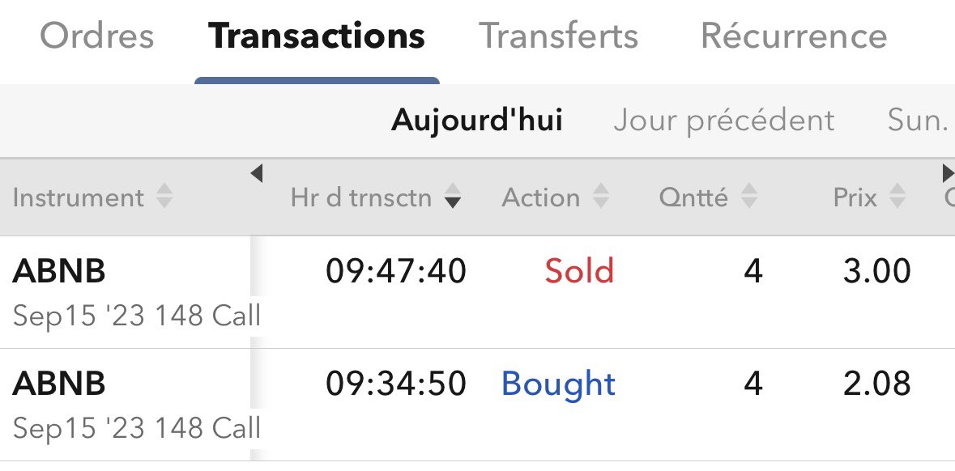The height and width of the screenshot is (471, 955).
Task: Click the right black triangle column scroller
Action: [949, 174]
